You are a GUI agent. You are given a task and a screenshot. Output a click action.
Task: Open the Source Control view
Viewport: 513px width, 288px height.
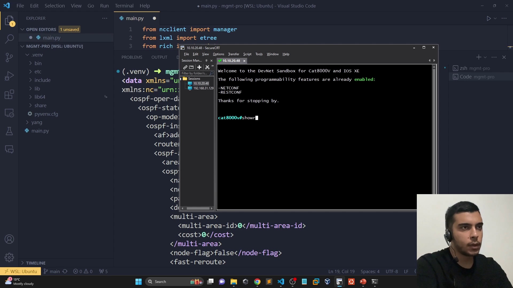coord(9,57)
